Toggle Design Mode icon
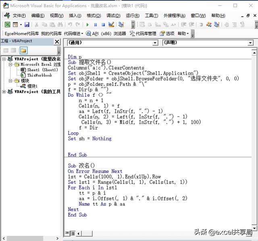This screenshot has width=258, height=241. tap(111, 25)
